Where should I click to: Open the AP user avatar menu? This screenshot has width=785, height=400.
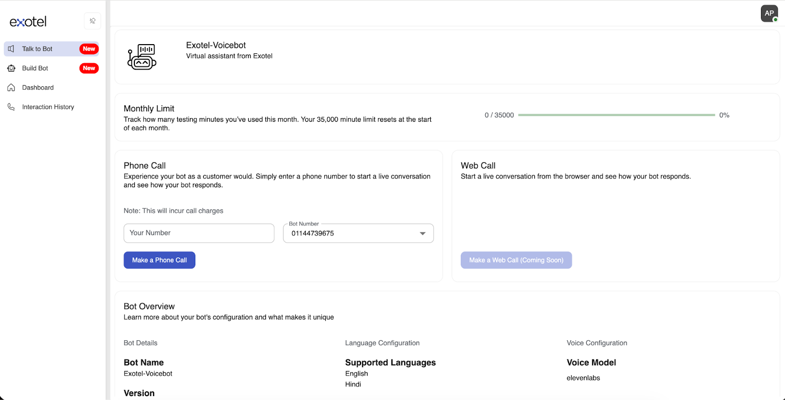[769, 14]
